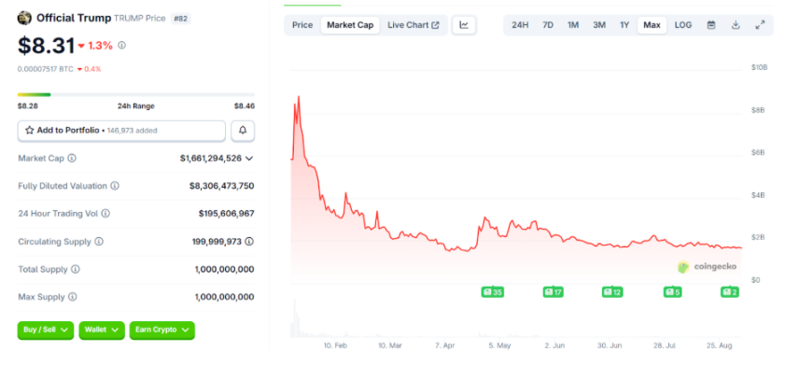Toggle LOG scale on the chart

coord(682,25)
